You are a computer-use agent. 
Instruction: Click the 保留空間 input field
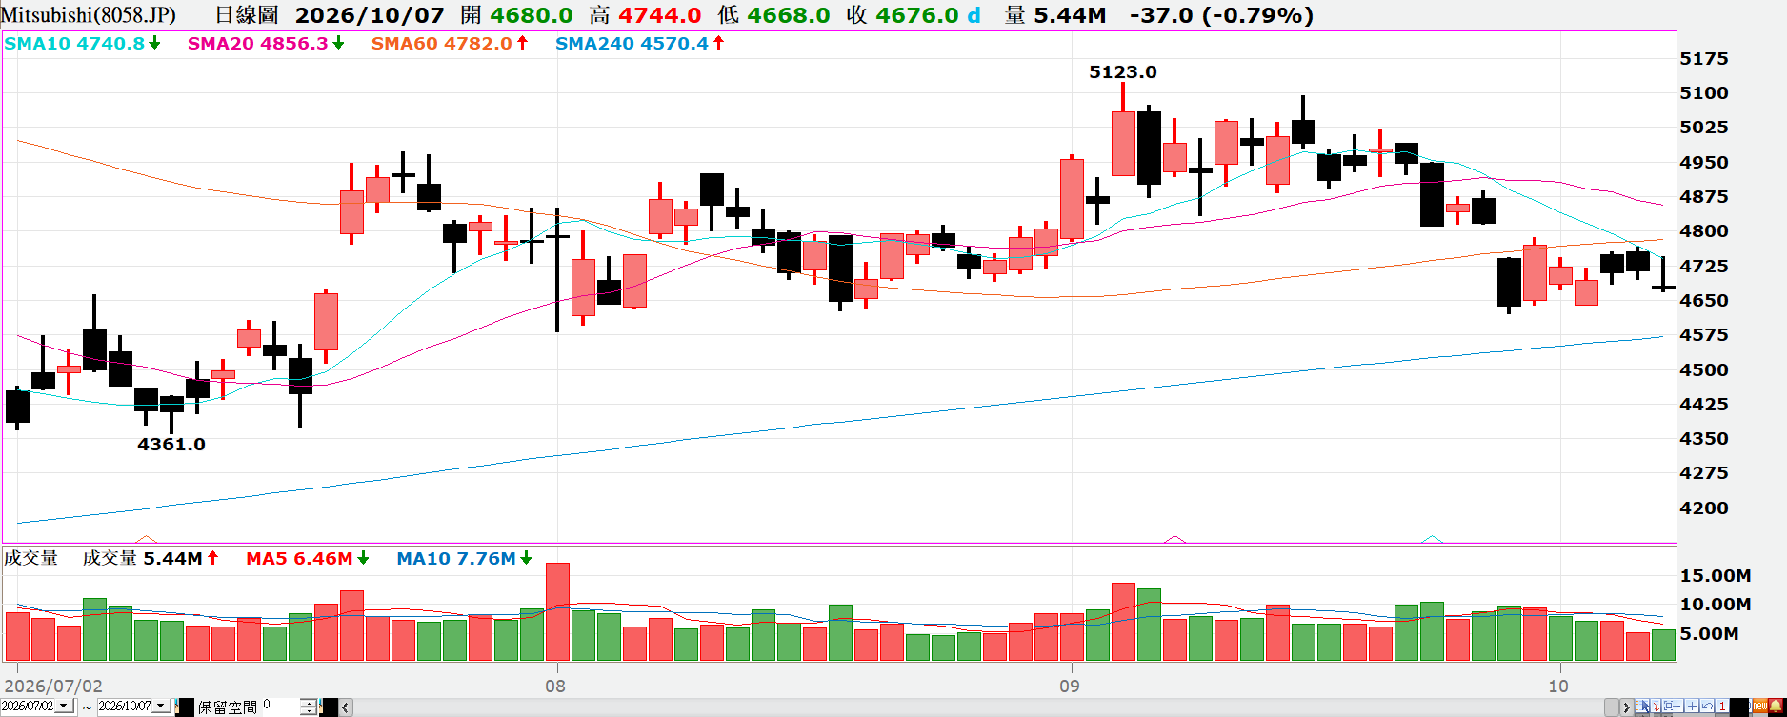(x=281, y=706)
